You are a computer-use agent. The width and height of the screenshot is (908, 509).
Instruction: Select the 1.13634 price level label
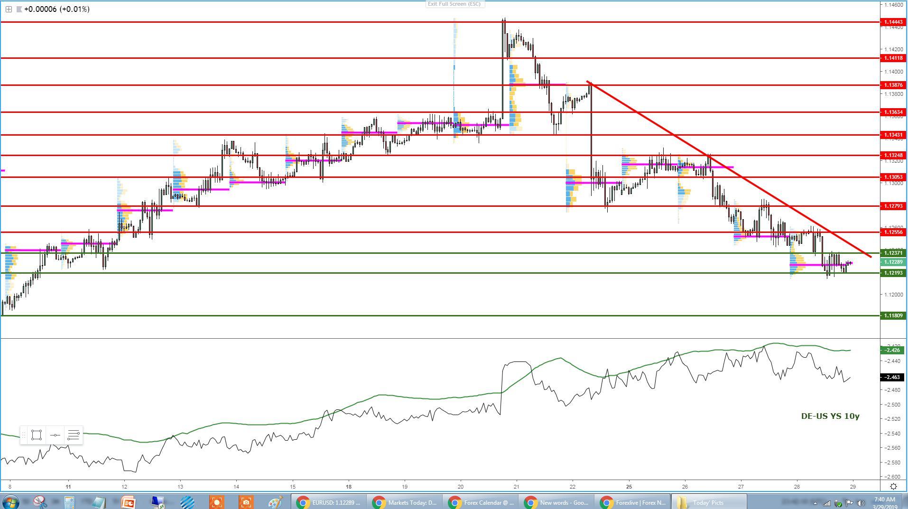point(893,112)
